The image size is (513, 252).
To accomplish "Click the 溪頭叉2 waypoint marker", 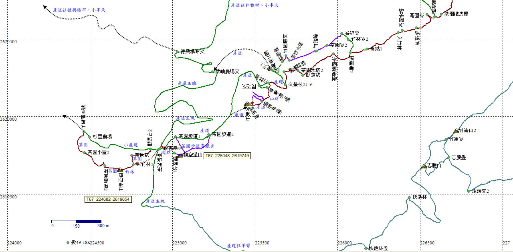I will tap(469, 191).
